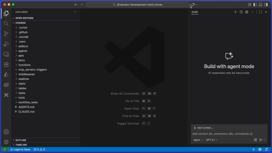Open chat panel more actions ellipsis
Viewport: 272px width, 153px height.
(252, 12)
